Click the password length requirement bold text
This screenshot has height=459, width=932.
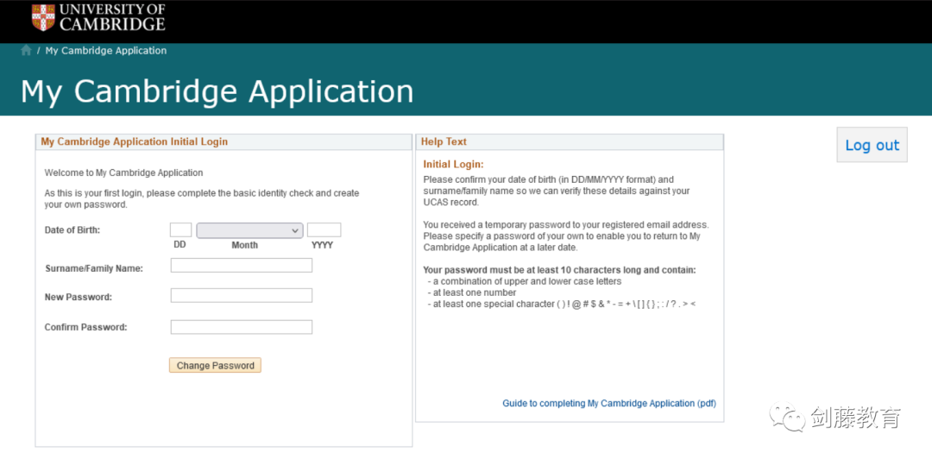[x=559, y=270]
